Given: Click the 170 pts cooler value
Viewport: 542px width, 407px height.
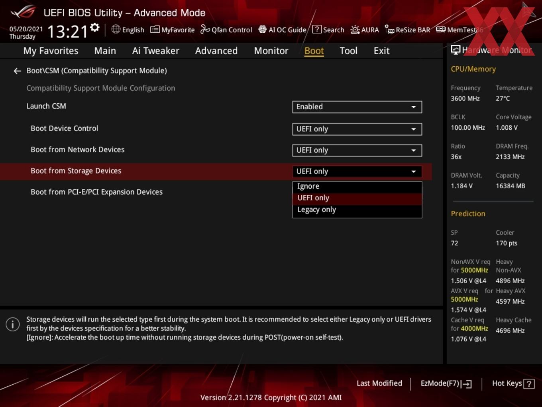Looking at the screenshot, I should 507,243.
